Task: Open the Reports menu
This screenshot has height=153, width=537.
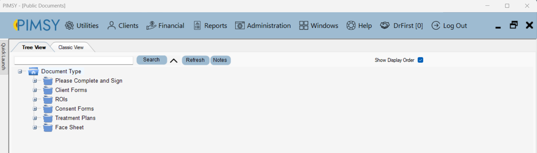Action: [x=210, y=25]
